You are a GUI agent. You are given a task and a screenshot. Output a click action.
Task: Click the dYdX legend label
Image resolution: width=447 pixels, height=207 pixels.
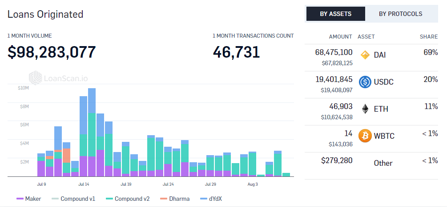coord(215,199)
